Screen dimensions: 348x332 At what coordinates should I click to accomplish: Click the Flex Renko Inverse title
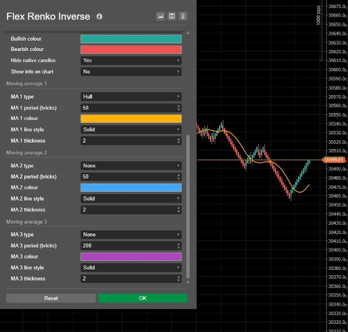tap(48, 16)
